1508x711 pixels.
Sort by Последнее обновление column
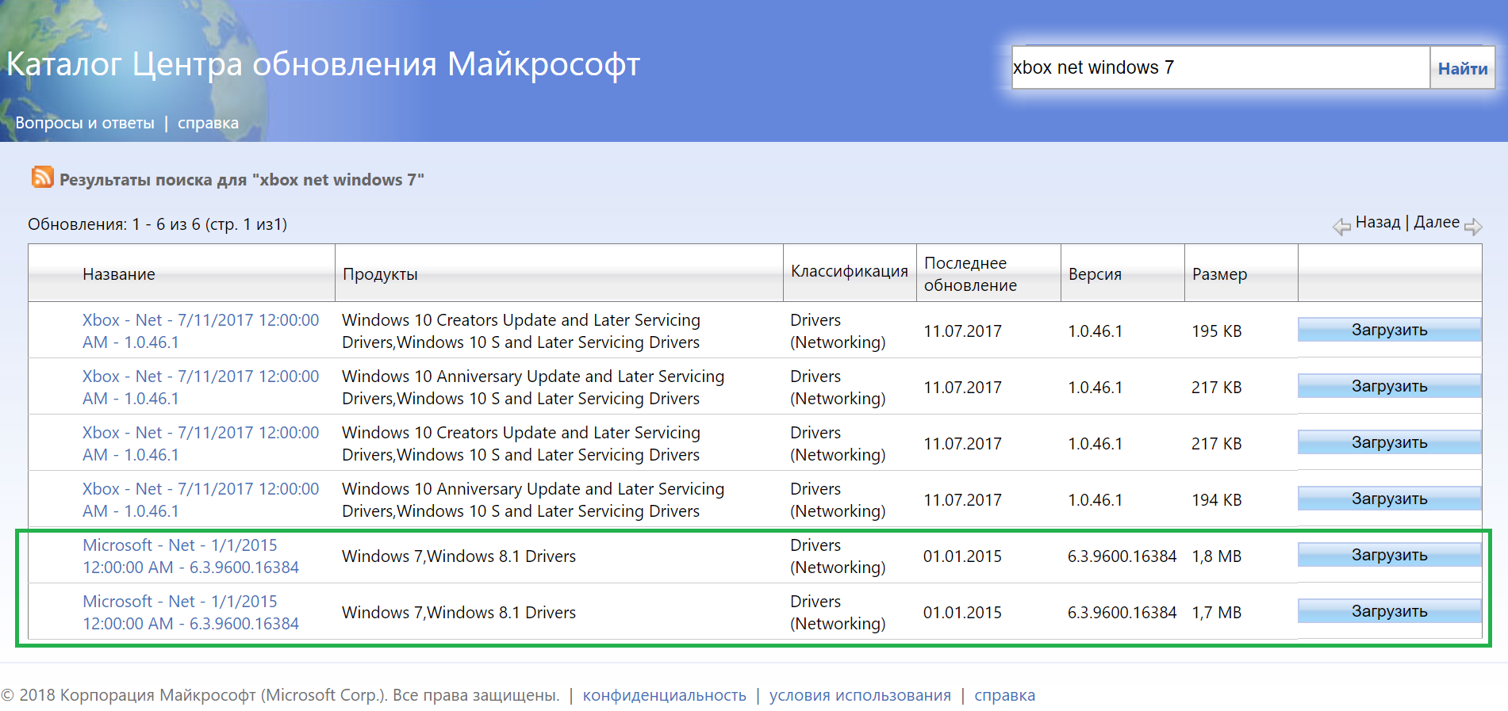click(969, 274)
